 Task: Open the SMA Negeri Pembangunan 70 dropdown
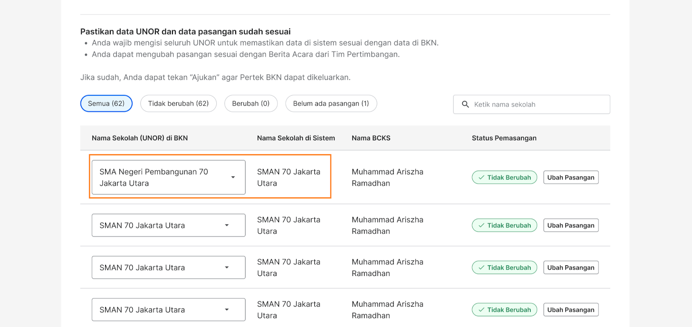(x=169, y=177)
